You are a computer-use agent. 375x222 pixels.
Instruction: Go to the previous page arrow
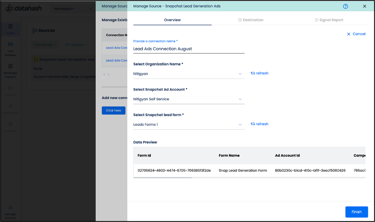tap(104, 75)
